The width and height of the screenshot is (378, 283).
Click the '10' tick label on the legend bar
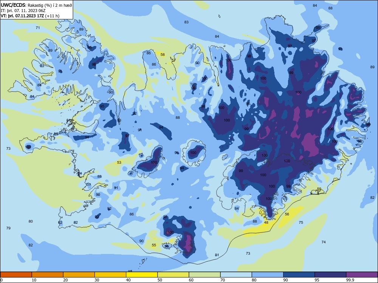[34, 280]
